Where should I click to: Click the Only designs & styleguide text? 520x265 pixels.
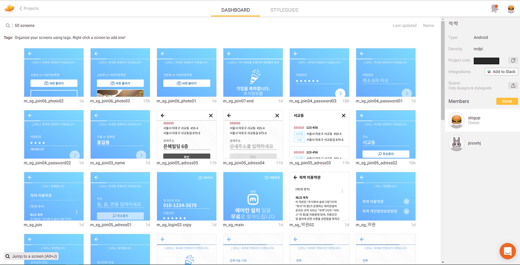coord(470,88)
